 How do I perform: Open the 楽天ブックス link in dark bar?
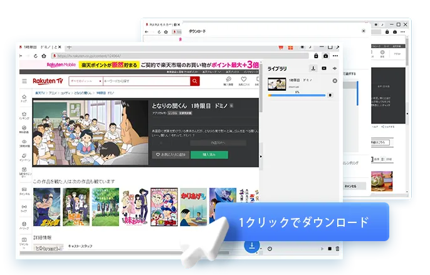coord(233,72)
